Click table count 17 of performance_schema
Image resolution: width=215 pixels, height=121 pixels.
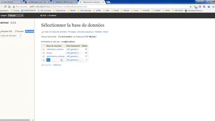click(x=86, y=56)
